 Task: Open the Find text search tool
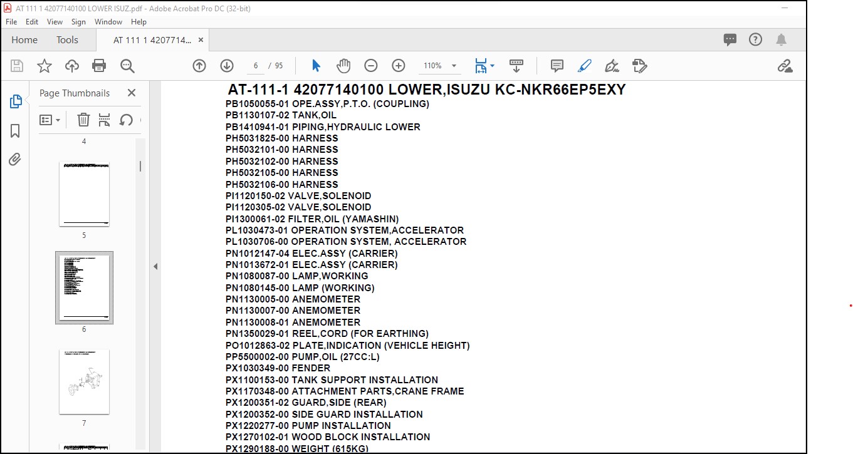pyautogui.click(x=128, y=66)
